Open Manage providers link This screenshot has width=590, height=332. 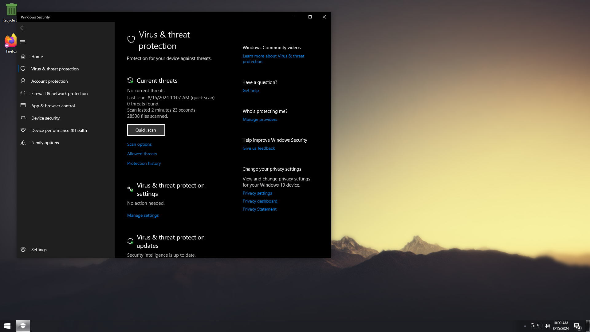pos(260,119)
